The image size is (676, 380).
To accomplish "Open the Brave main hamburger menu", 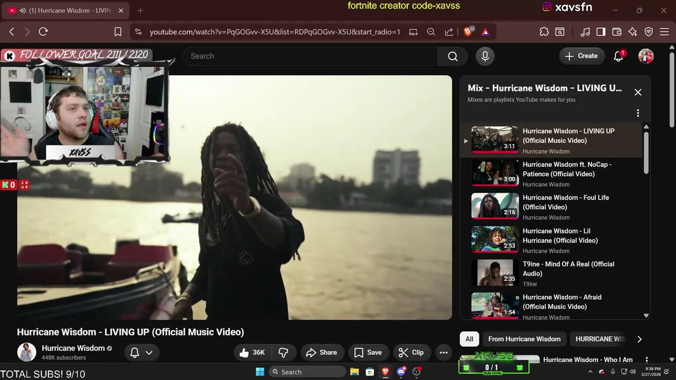I will point(664,32).
